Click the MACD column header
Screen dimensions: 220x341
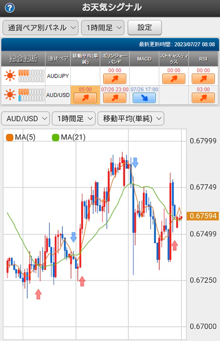coord(144,59)
